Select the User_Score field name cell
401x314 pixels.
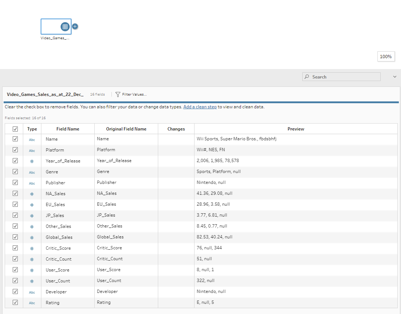(68, 270)
